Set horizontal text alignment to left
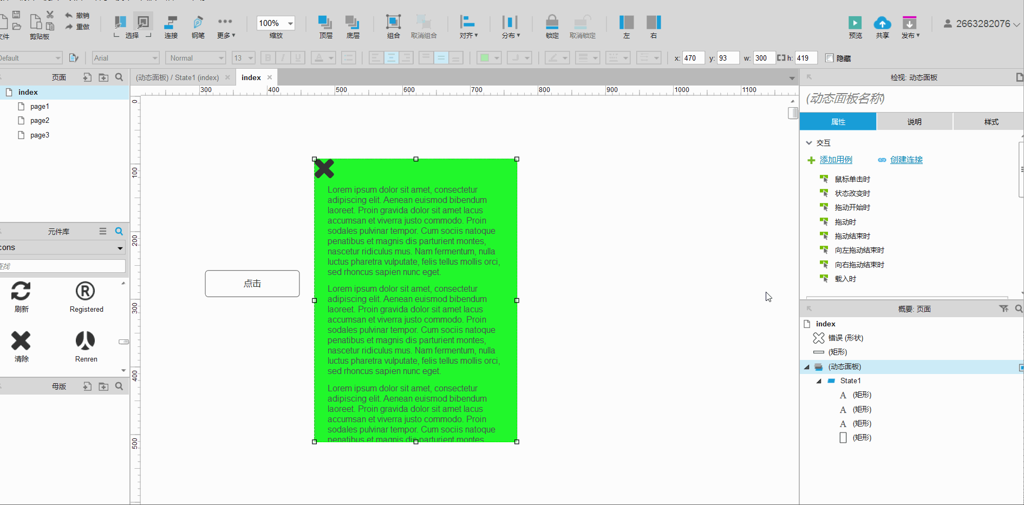Viewport: 1024px width, 505px height. click(x=376, y=58)
